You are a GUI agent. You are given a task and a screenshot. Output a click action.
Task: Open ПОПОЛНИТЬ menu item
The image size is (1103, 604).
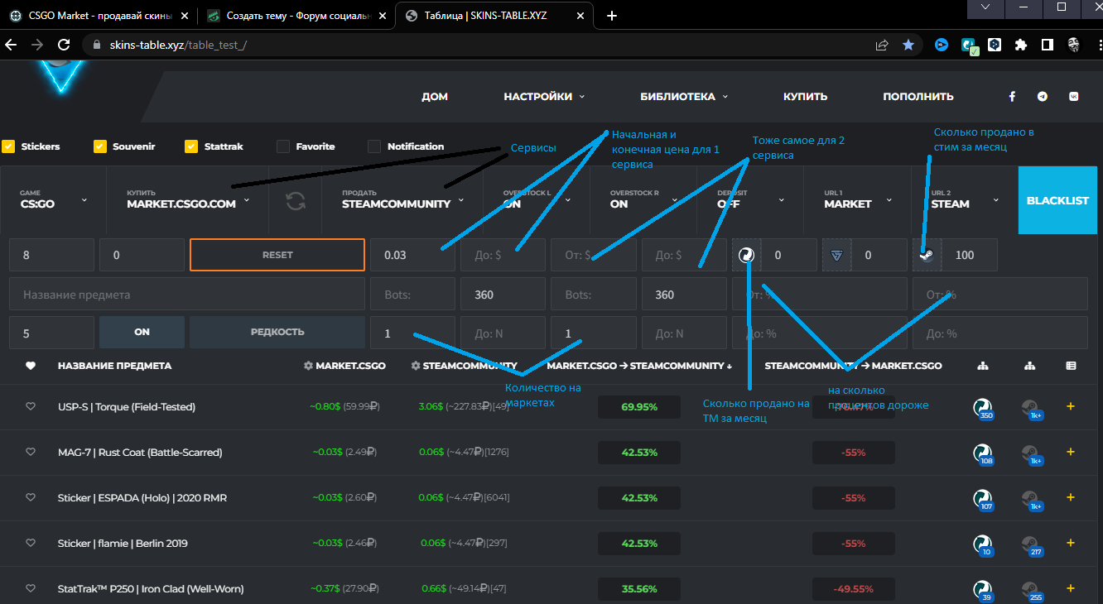coord(918,97)
